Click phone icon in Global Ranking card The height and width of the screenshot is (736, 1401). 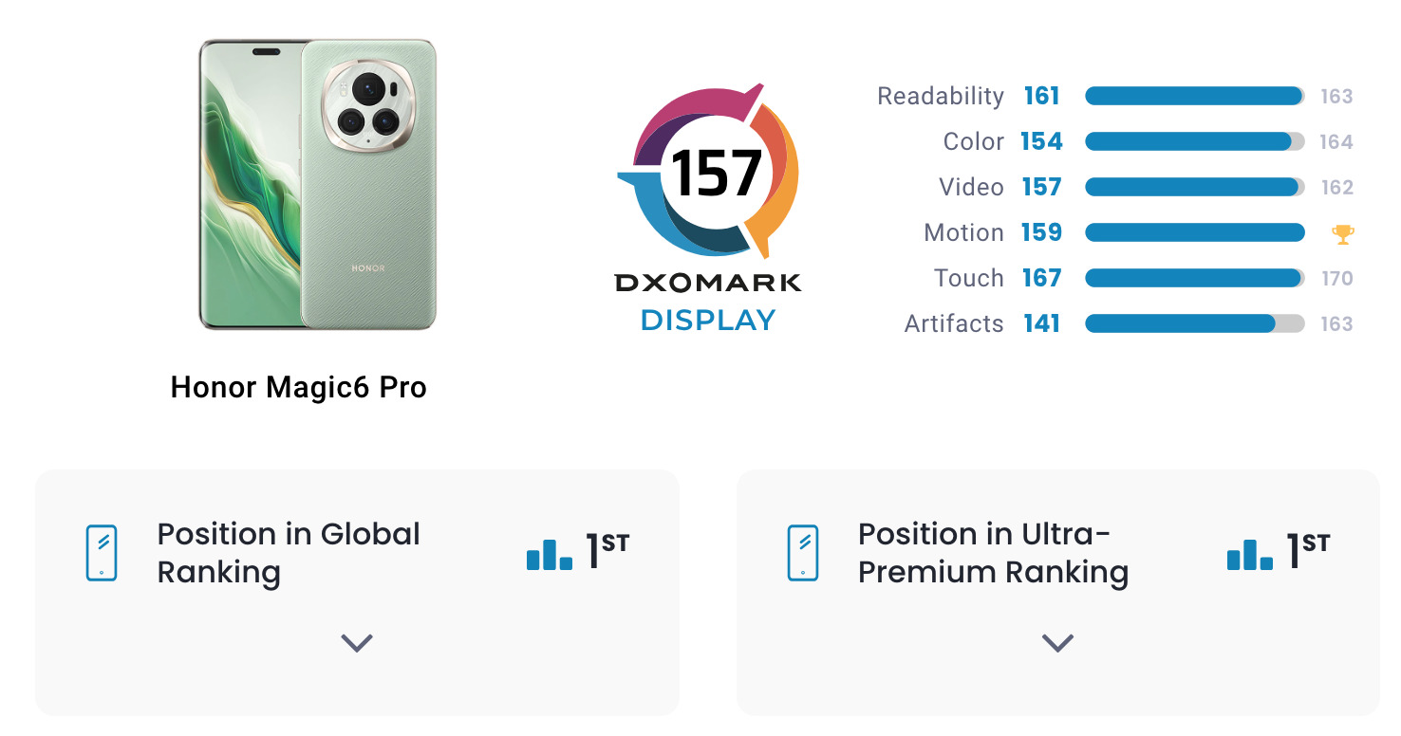tap(102, 552)
